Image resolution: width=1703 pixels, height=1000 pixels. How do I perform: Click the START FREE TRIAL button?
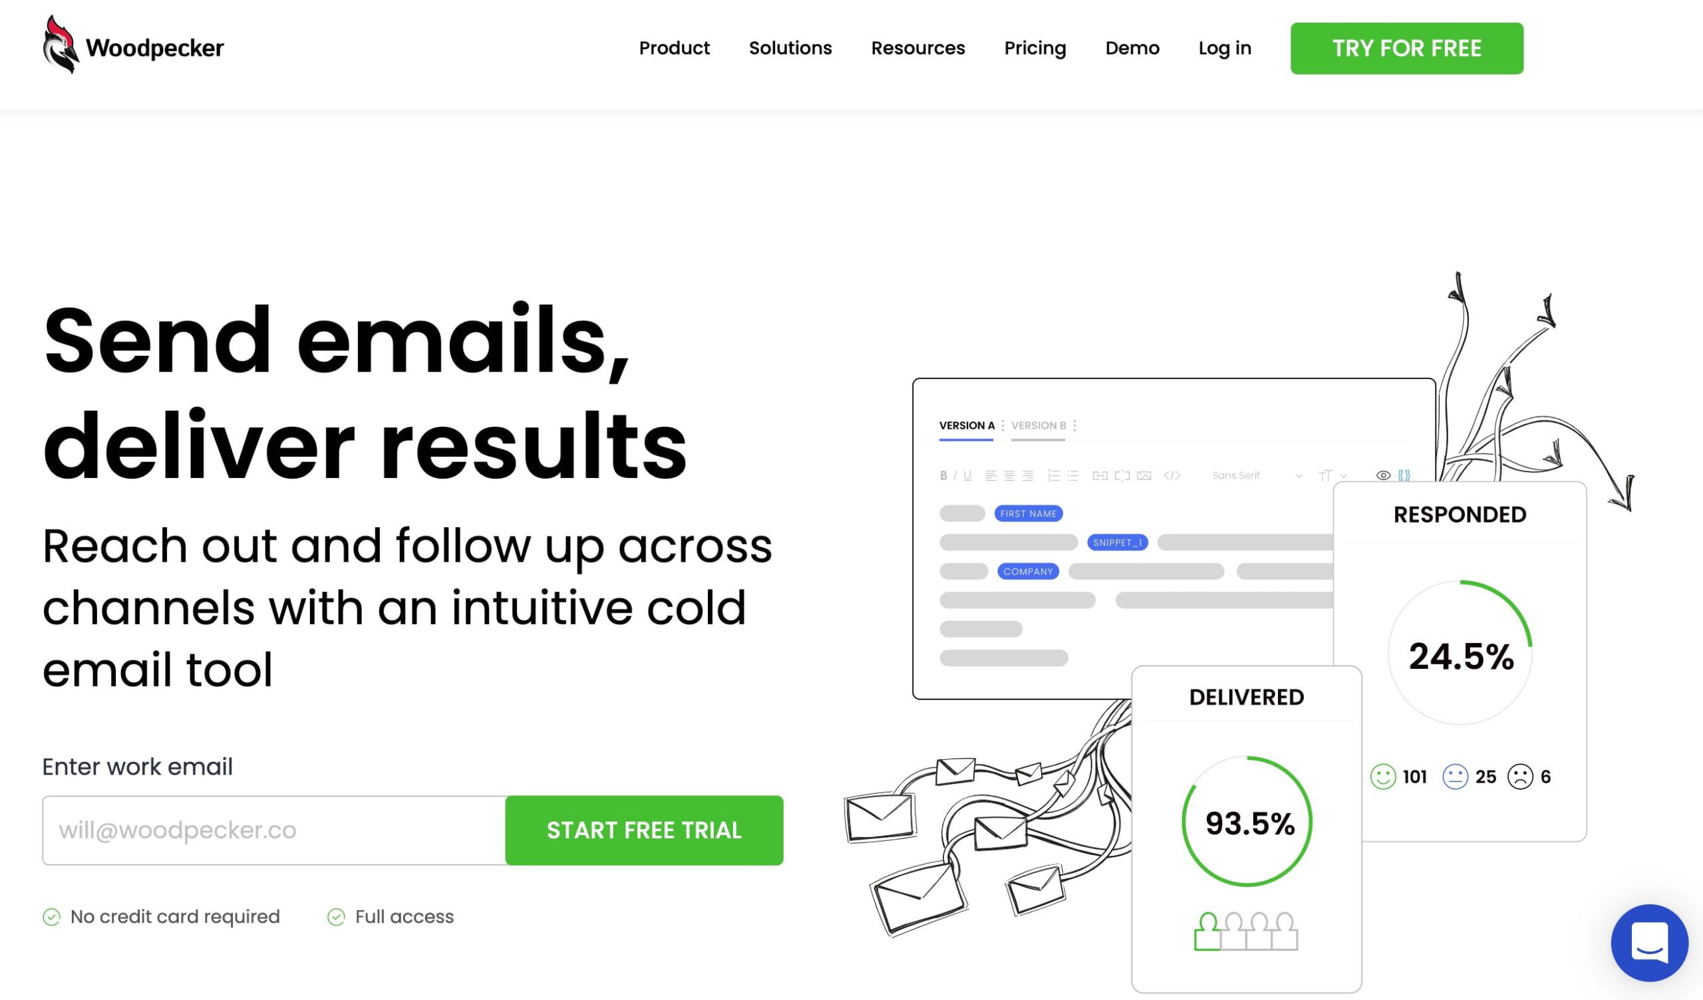[x=643, y=830]
